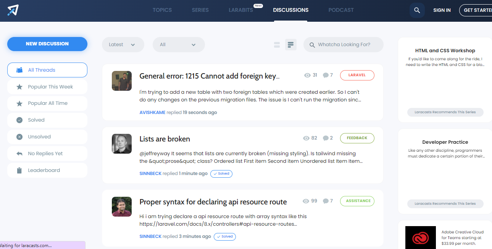The height and width of the screenshot is (249, 492).
Task: Click the Unsolved X icon in sidebar
Action: 19,137
